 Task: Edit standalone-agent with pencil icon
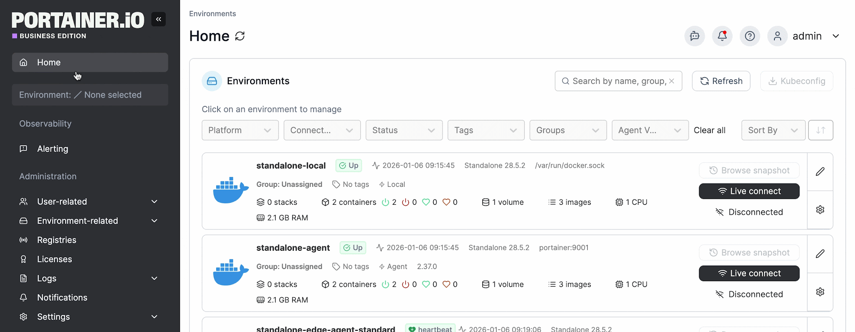820,254
